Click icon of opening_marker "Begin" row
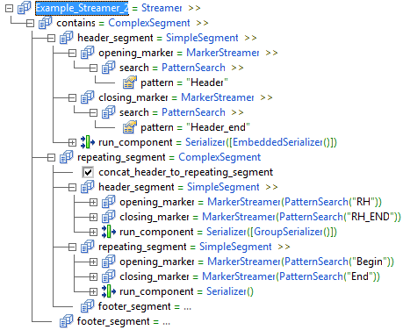The width and height of the screenshot is (403, 330). 109,262
